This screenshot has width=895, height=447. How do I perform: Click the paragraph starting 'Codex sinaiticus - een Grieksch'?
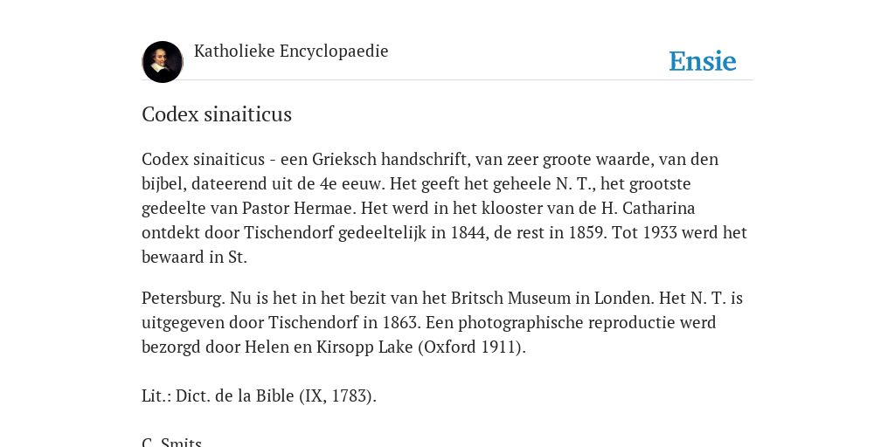pos(445,208)
